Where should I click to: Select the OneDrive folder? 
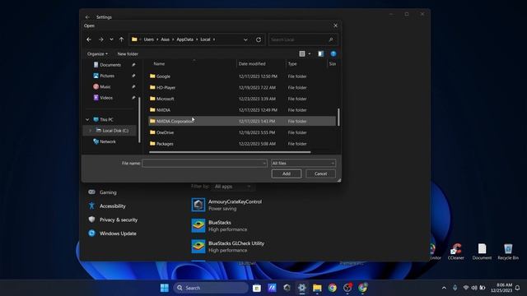click(x=242, y=132)
